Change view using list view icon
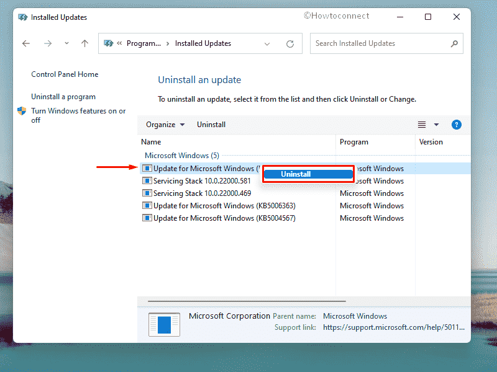497x372 pixels. [x=422, y=125]
